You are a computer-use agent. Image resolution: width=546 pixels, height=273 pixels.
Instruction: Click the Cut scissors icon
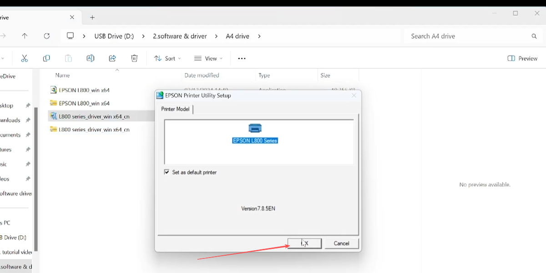25,58
